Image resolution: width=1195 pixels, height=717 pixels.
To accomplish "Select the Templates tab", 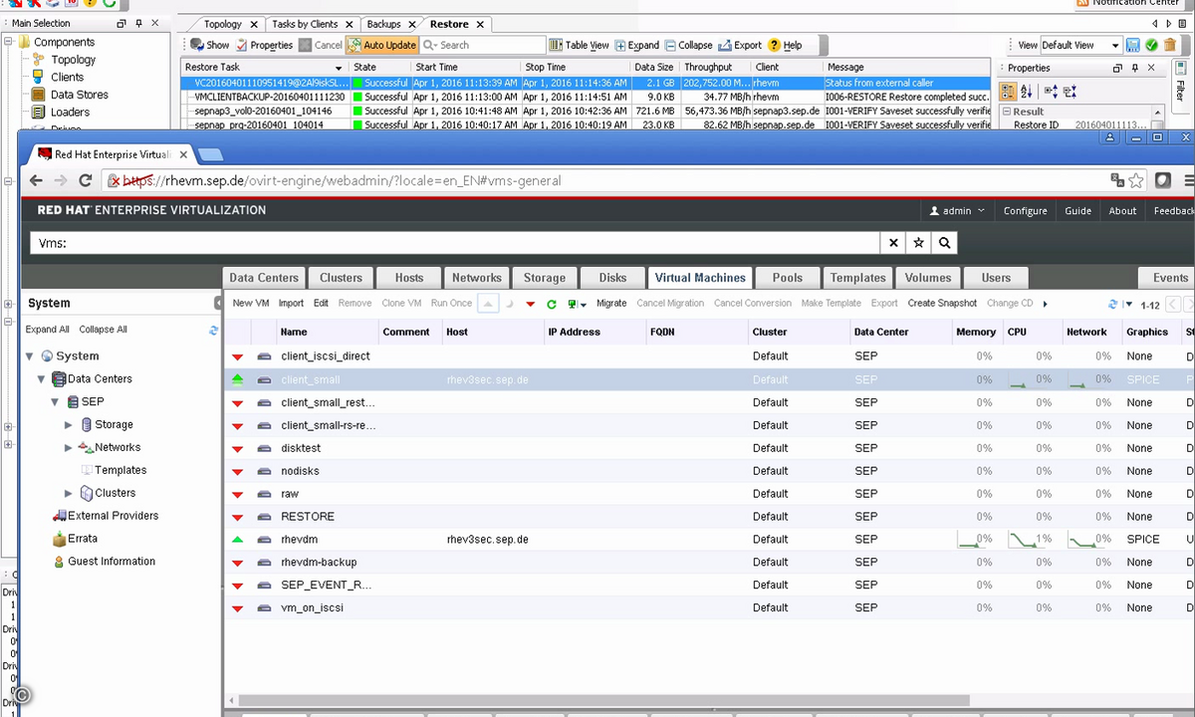I will pyautogui.click(x=857, y=278).
